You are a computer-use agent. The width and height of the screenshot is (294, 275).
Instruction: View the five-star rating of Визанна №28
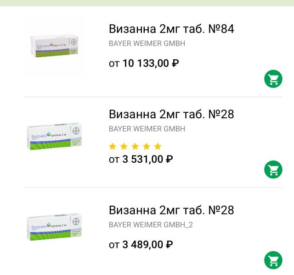pyautogui.click(x=135, y=146)
